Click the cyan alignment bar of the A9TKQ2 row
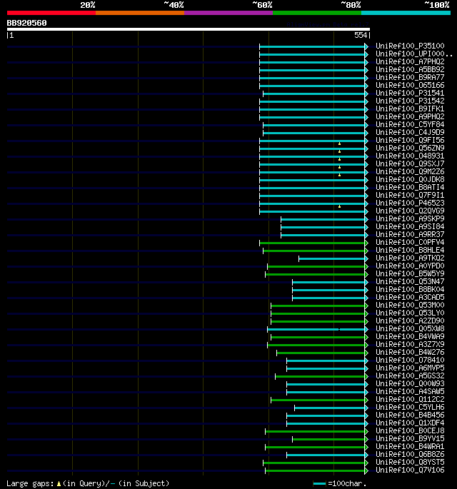This screenshot has width=457, height=489. [333, 259]
